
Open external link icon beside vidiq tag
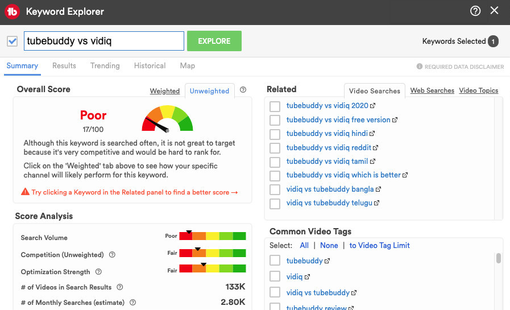tap(307, 277)
